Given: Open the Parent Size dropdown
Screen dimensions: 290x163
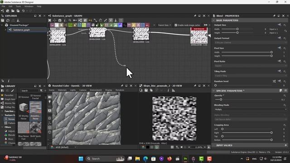Looking at the screenshot, I should coord(164,25).
